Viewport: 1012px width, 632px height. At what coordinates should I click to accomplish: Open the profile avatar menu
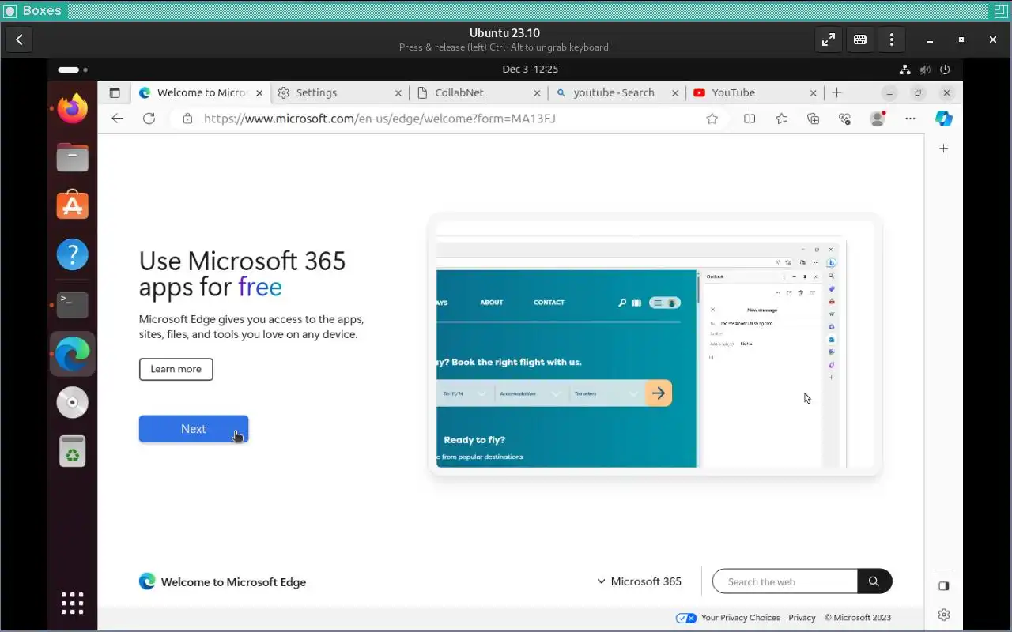click(877, 118)
